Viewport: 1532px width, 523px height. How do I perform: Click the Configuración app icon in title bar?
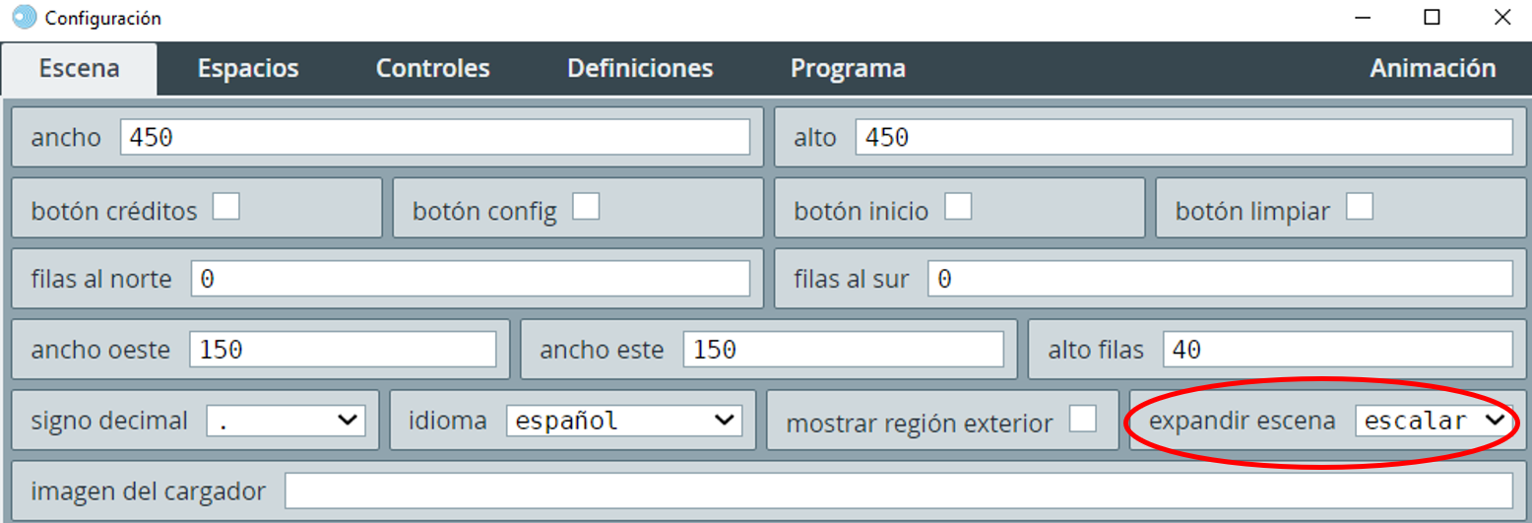tap(23, 18)
